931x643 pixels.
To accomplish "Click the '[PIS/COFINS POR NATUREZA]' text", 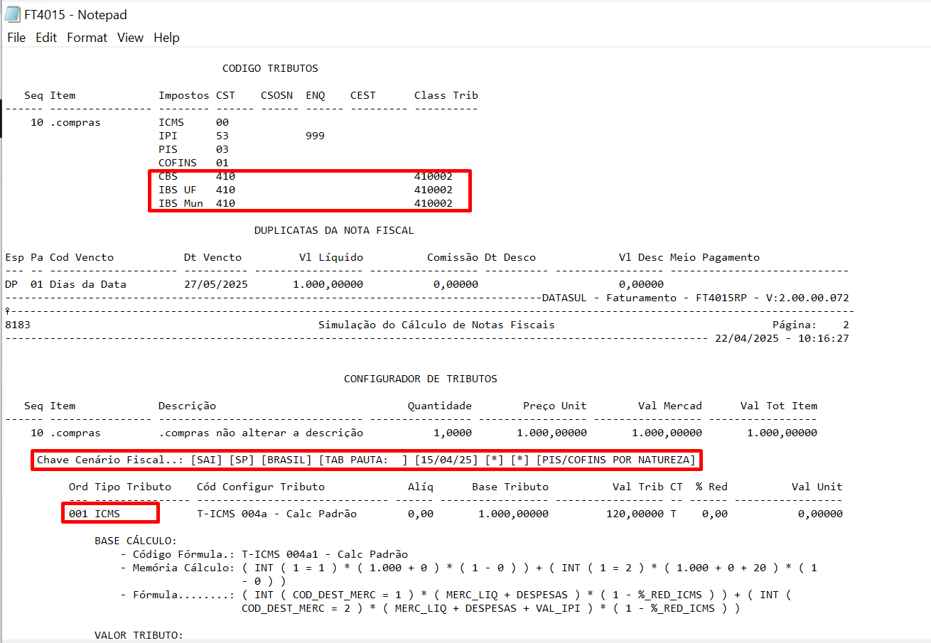I will click(x=615, y=460).
